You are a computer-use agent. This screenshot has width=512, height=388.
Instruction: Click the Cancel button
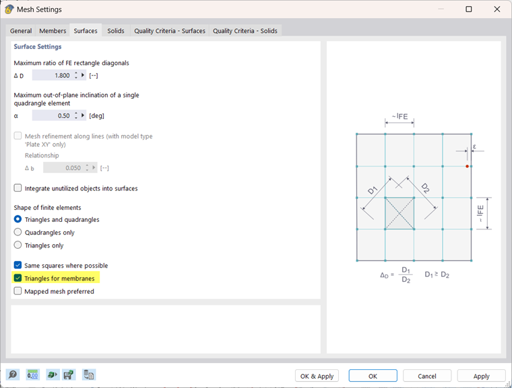[427, 376]
